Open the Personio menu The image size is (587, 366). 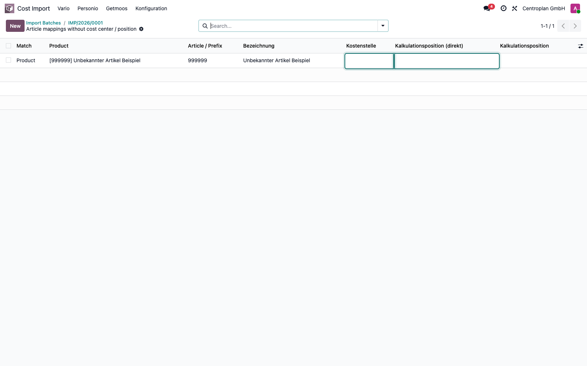click(x=88, y=8)
